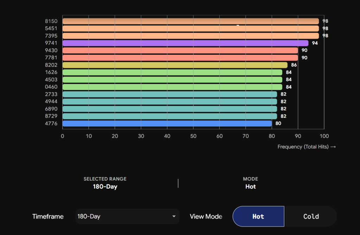
Task: Click the teal bar for 8729
Action: point(170,116)
